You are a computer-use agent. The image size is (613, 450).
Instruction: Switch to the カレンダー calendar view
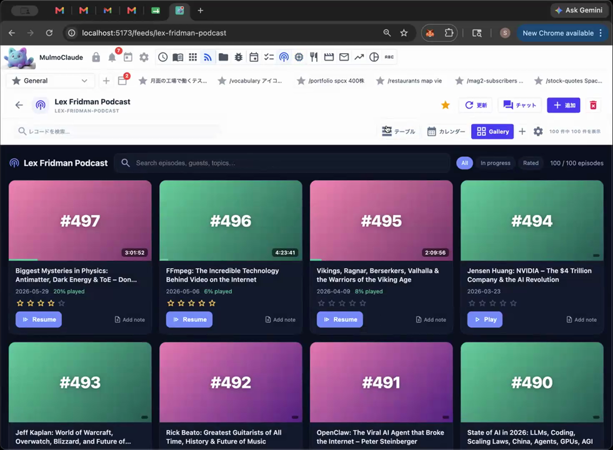(446, 131)
